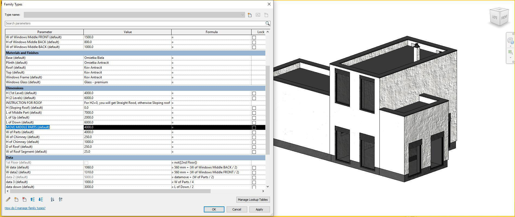Click LEFT face of the ViewCube
This screenshot has width=515, height=217.
point(495,18)
